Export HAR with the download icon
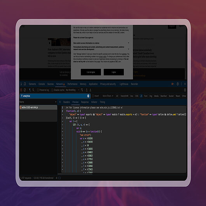The image size is (206, 206). click(x=91, y=90)
